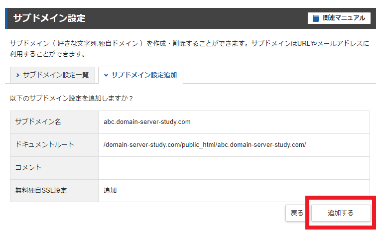Screen dimensions: 382x236
Task: Click the down chevron on サブドメイン設定追加 tab
Action: click(x=106, y=75)
